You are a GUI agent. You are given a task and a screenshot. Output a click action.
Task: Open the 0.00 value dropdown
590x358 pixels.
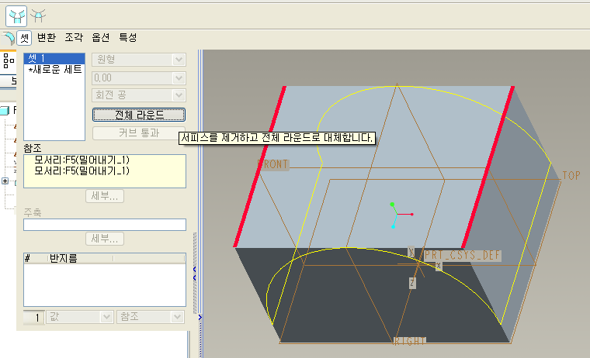139,78
